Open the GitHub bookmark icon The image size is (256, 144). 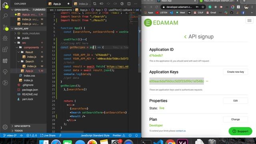click(232, 12)
